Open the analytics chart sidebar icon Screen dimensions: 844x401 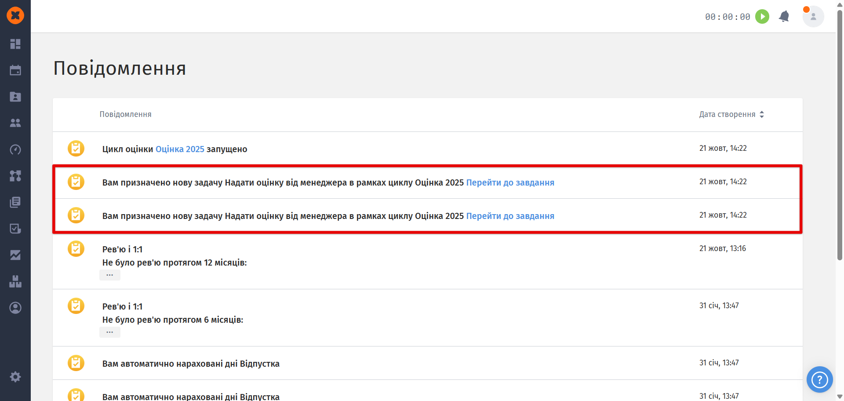coord(15,255)
